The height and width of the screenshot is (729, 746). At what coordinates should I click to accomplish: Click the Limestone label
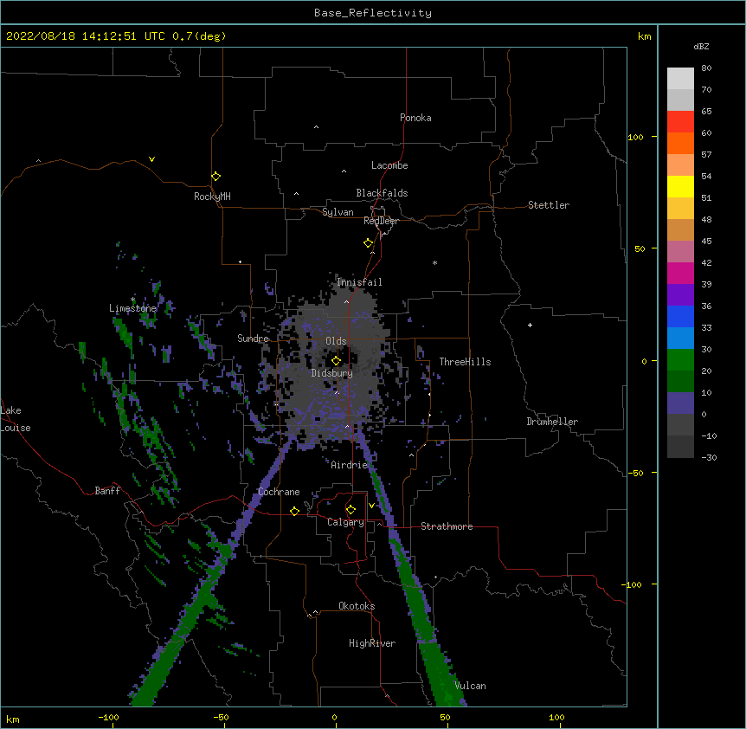coord(132,308)
